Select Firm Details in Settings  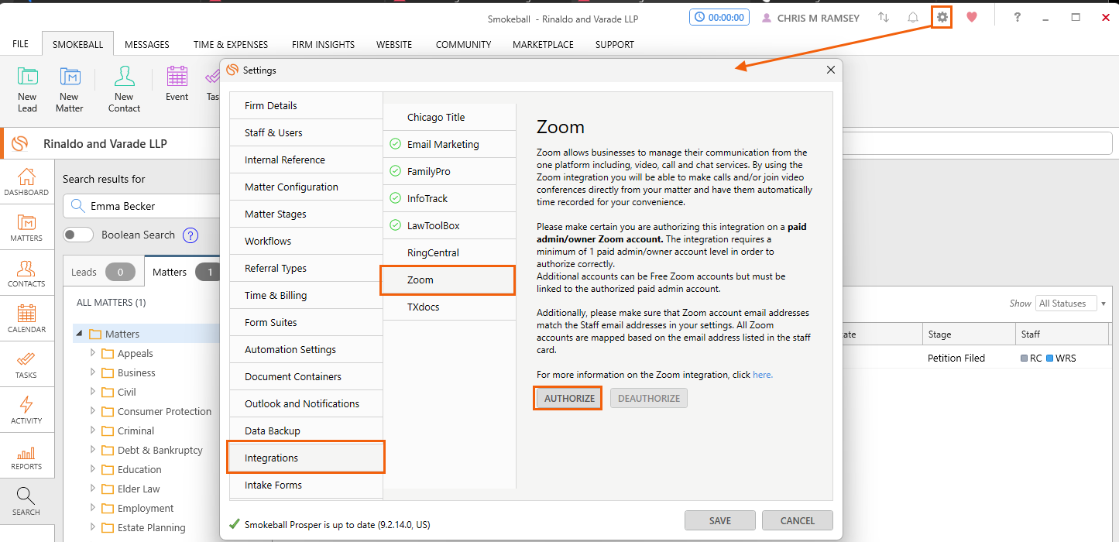pos(307,106)
